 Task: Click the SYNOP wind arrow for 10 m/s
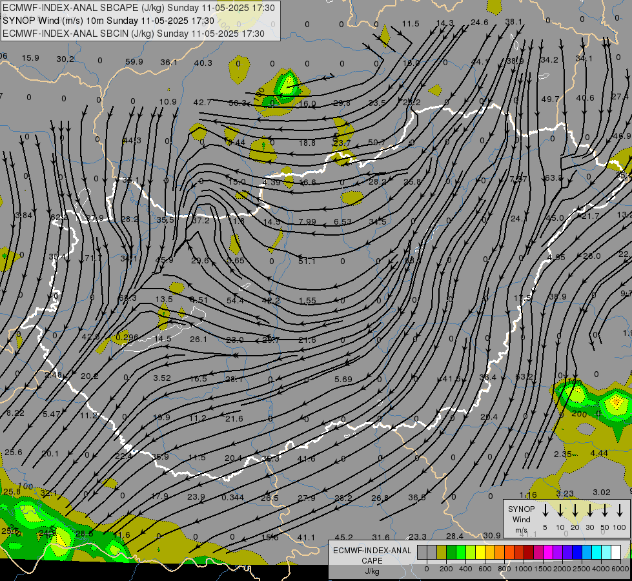[560, 510]
